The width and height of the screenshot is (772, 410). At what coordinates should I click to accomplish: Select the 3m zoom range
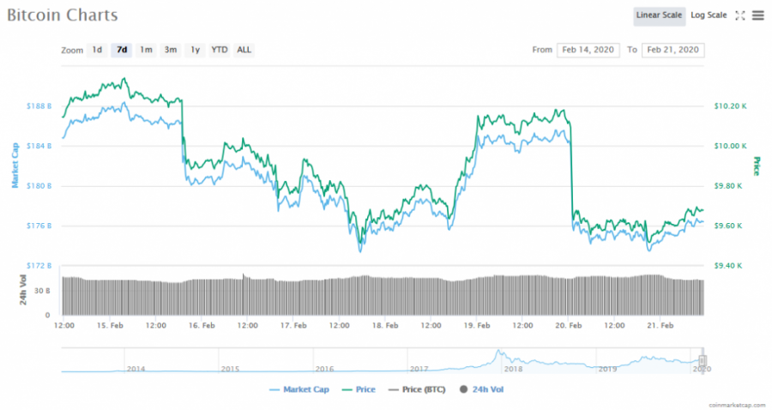[x=171, y=50]
